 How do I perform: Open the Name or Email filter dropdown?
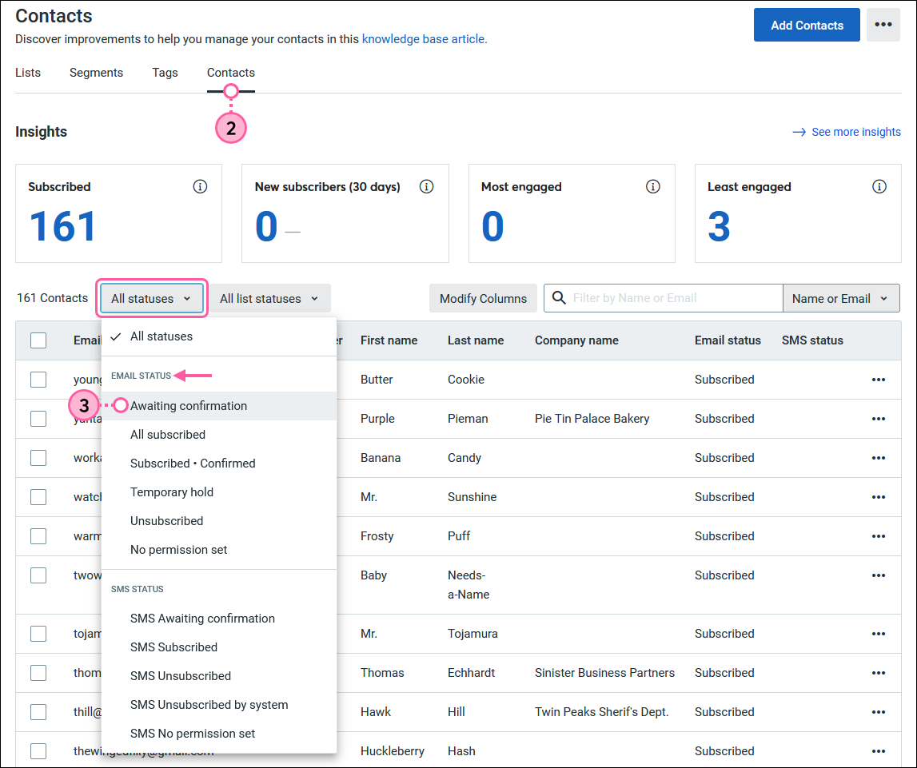(x=840, y=299)
